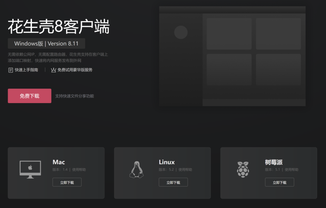Click the 无需依赖公网IP description text
The image size is (326, 208).
pyautogui.click(x=58, y=58)
